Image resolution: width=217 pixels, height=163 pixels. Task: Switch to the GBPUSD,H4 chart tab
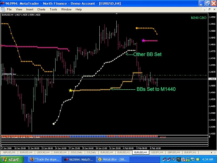pyautogui.click(x=174, y=152)
